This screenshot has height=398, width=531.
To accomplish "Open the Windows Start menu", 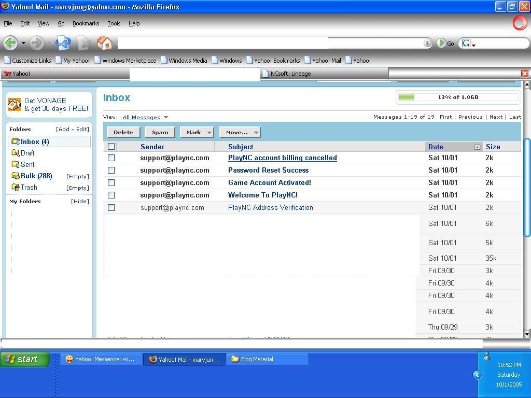I will pos(25,359).
